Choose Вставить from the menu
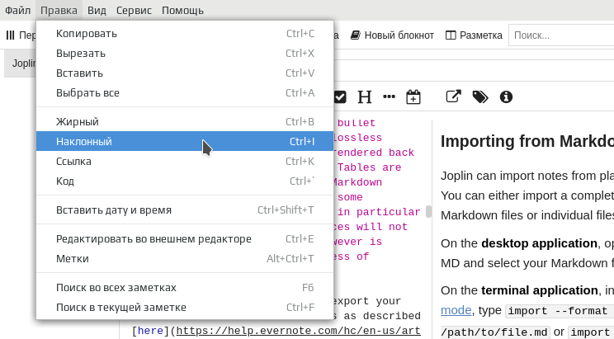Screen dimensions: 614x339 click(185, 73)
